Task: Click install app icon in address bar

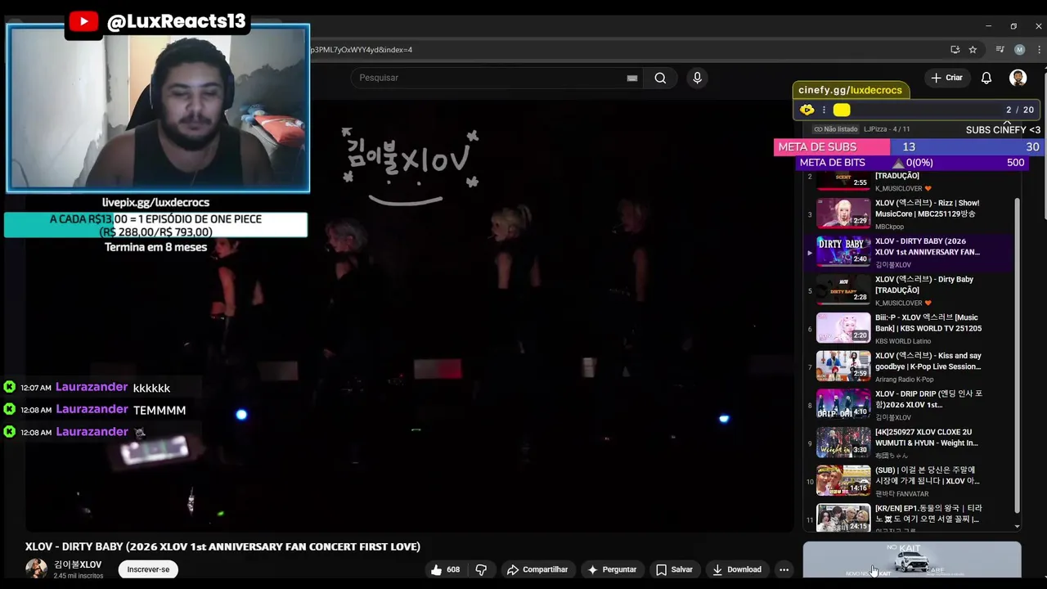Action: 955,50
